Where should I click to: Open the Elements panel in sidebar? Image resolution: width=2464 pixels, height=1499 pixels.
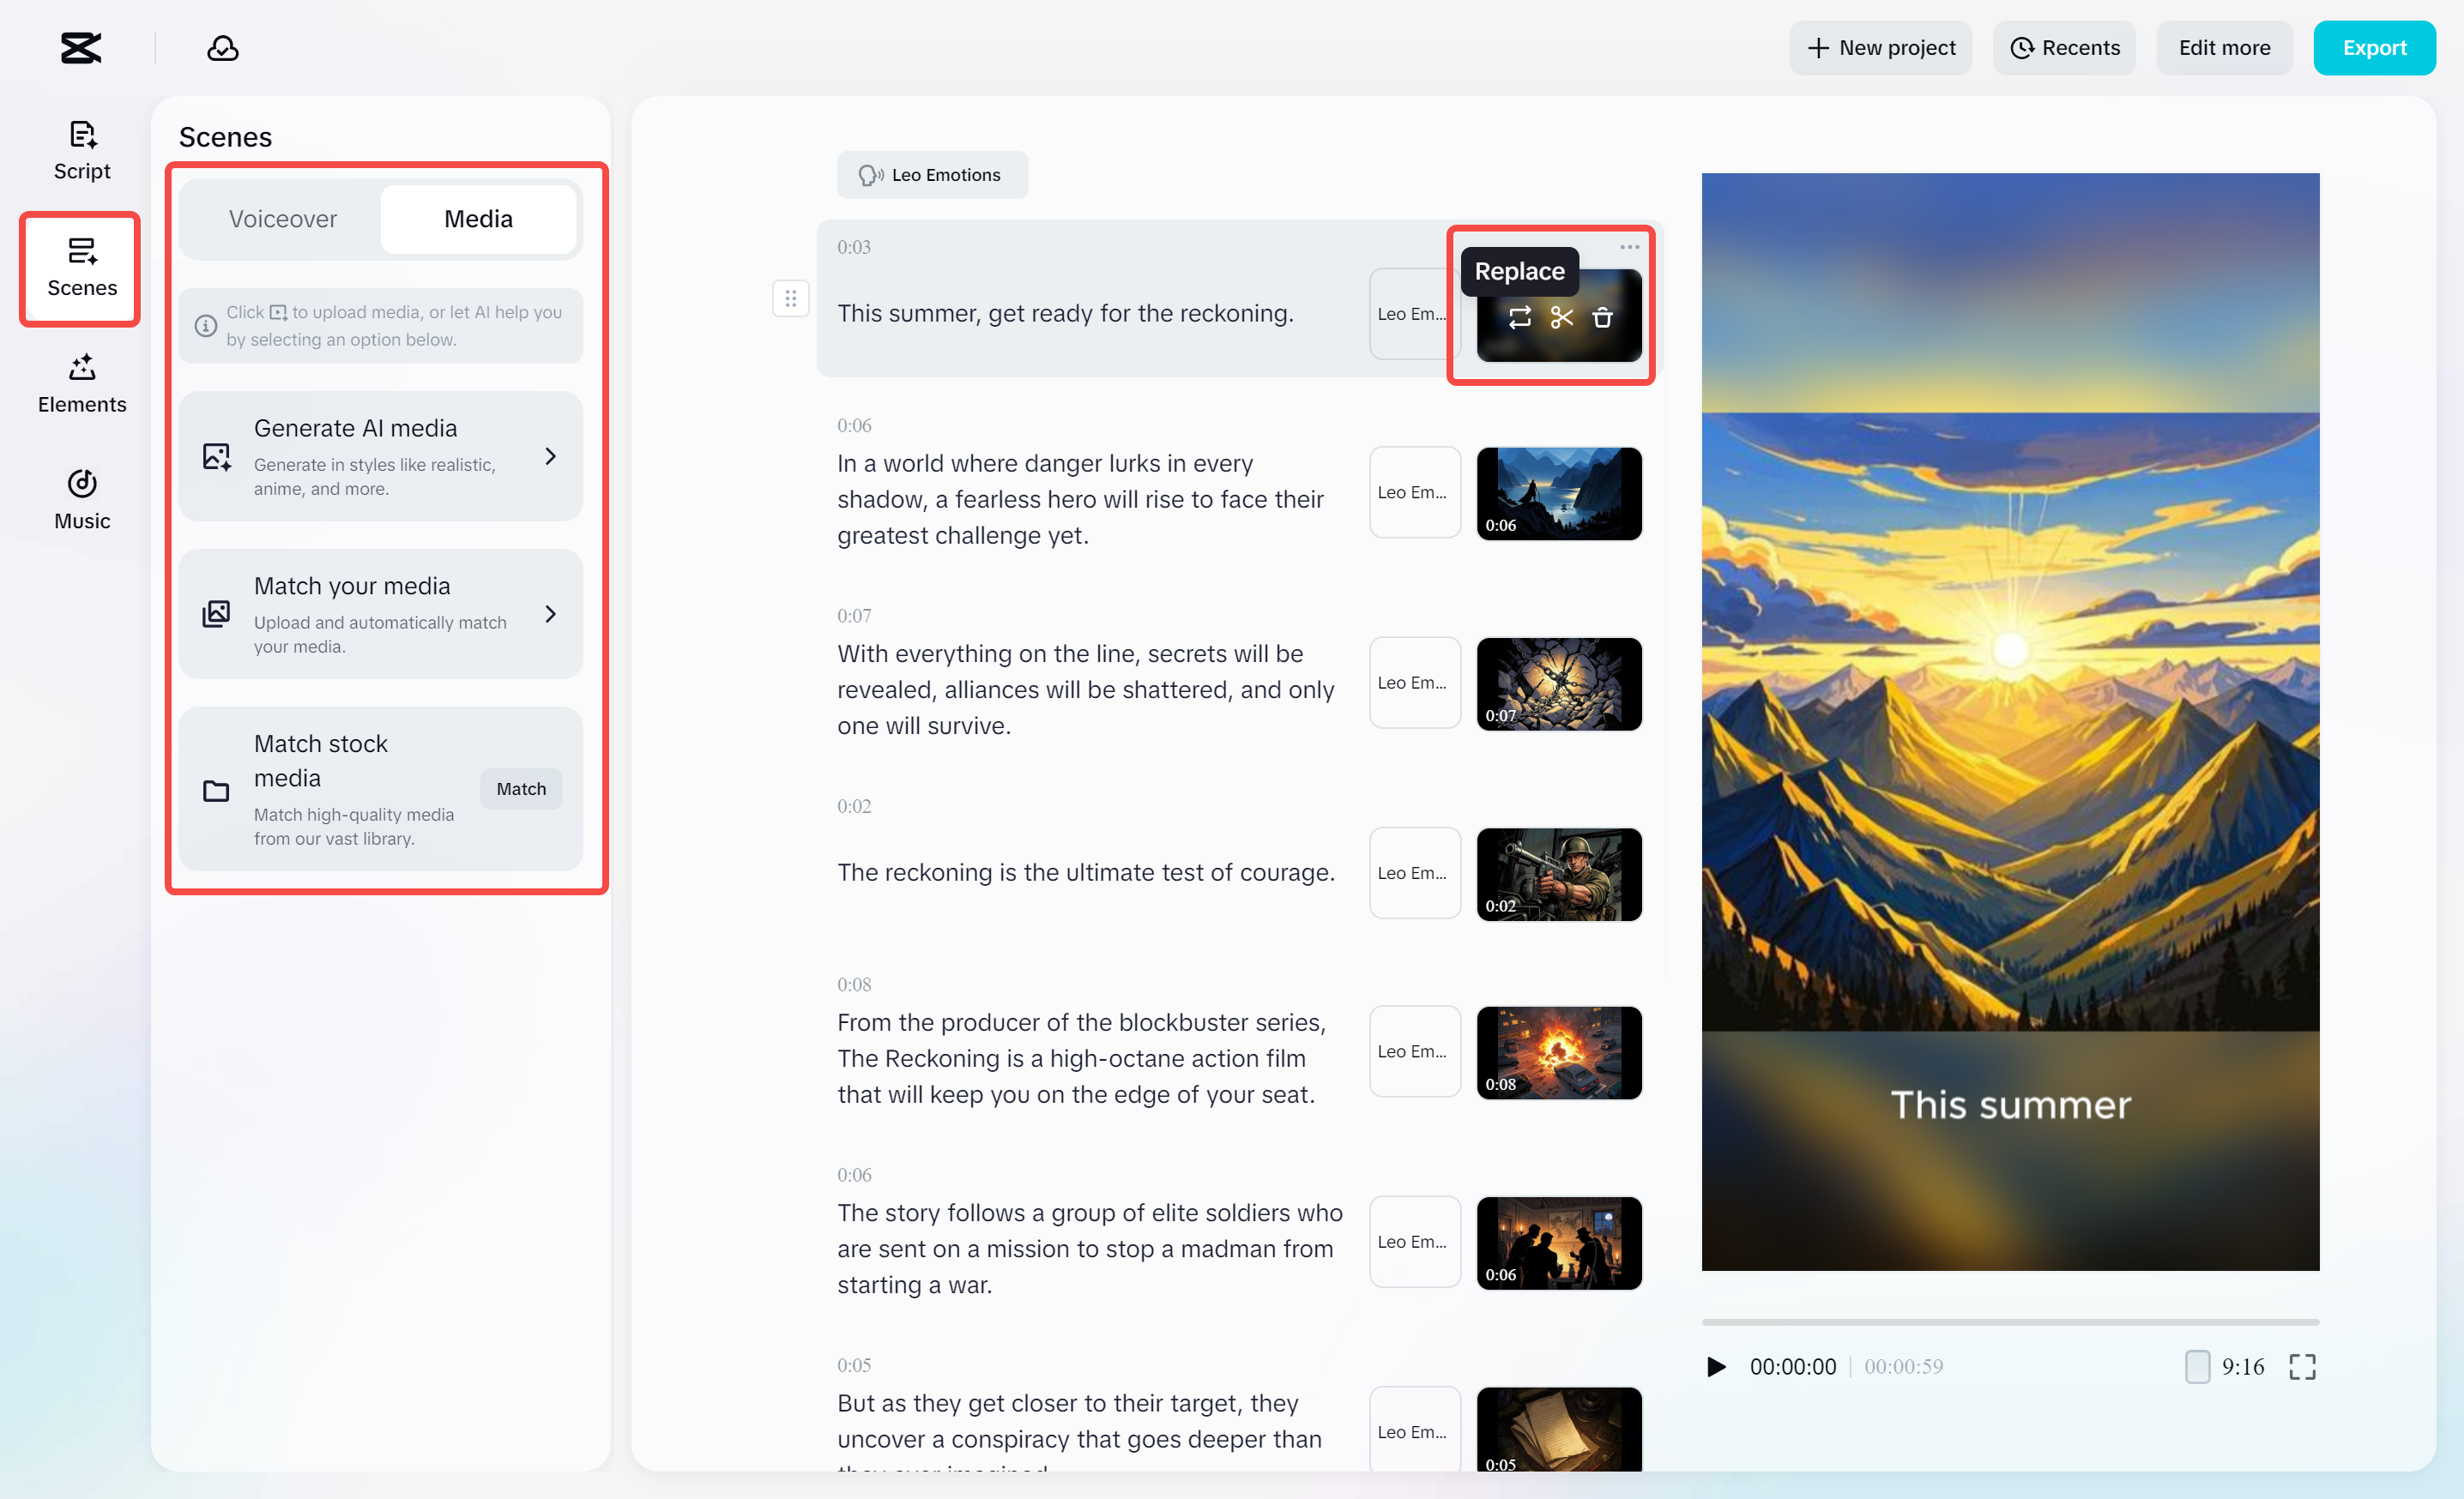[x=82, y=383]
